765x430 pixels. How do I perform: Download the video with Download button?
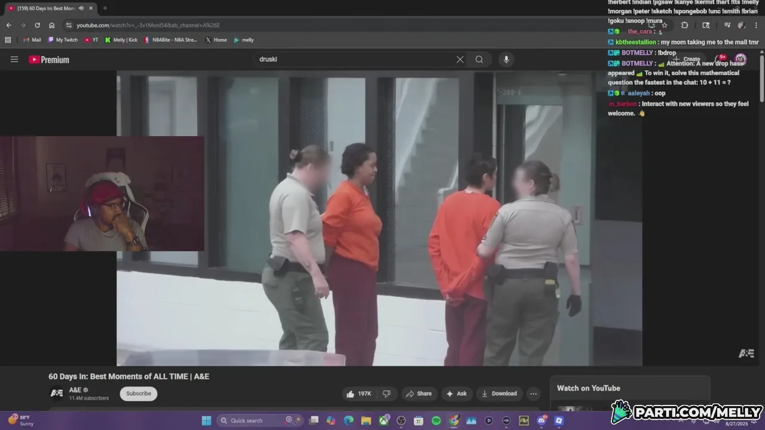[x=499, y=394]
